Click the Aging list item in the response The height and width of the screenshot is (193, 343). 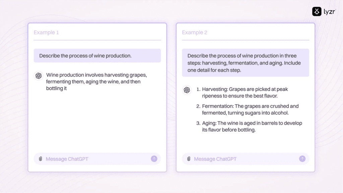(249, 126)
